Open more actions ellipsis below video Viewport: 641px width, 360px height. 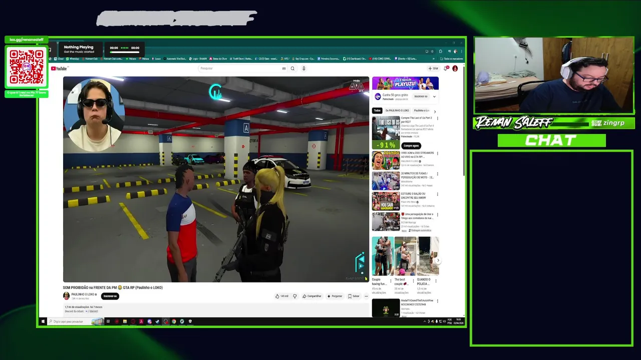click(366, 296)
